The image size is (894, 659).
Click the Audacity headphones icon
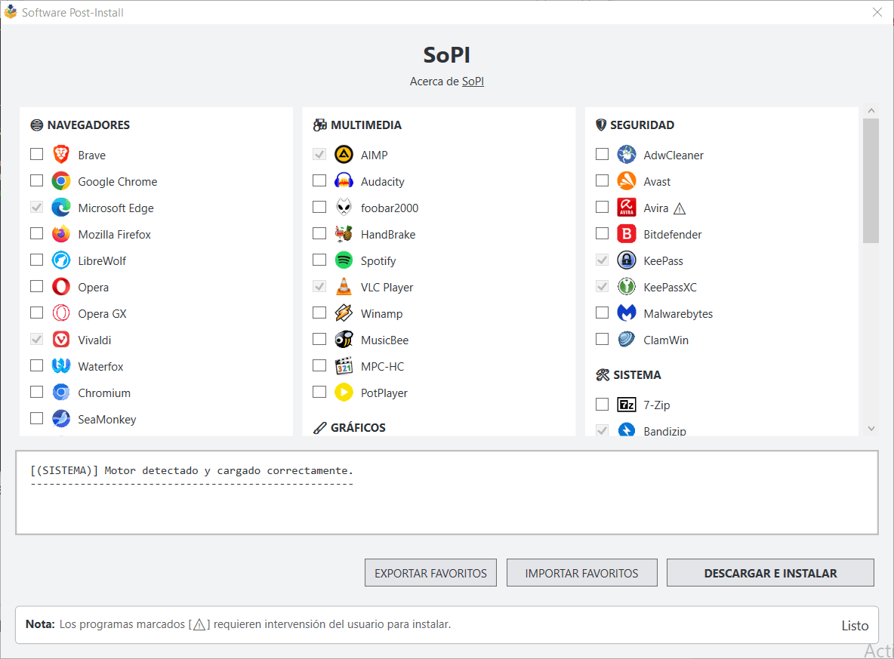pos(344,181)
